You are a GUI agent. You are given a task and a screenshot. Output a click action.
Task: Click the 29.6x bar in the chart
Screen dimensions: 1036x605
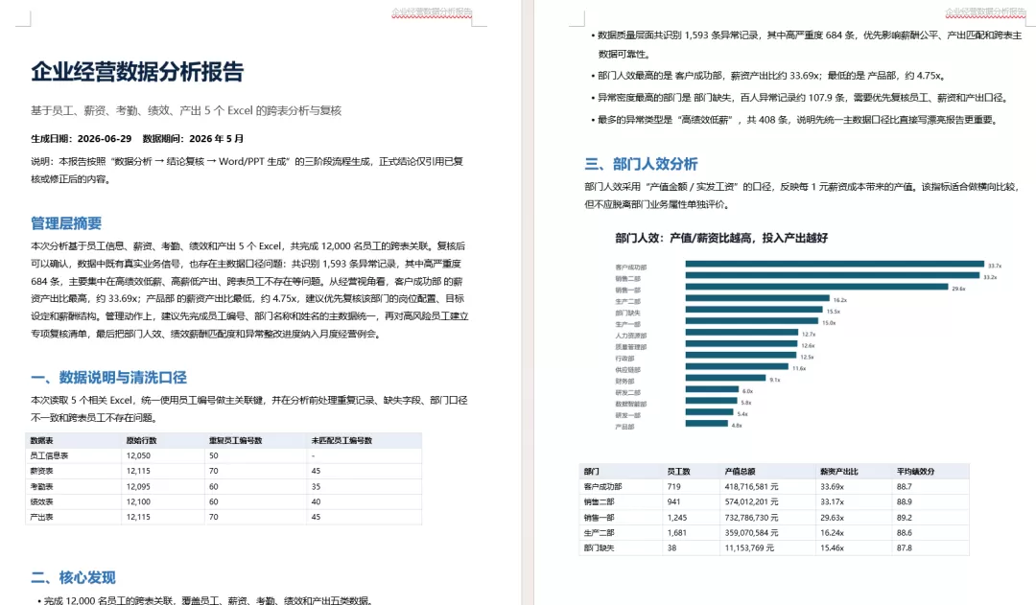(x=816, y=287)
